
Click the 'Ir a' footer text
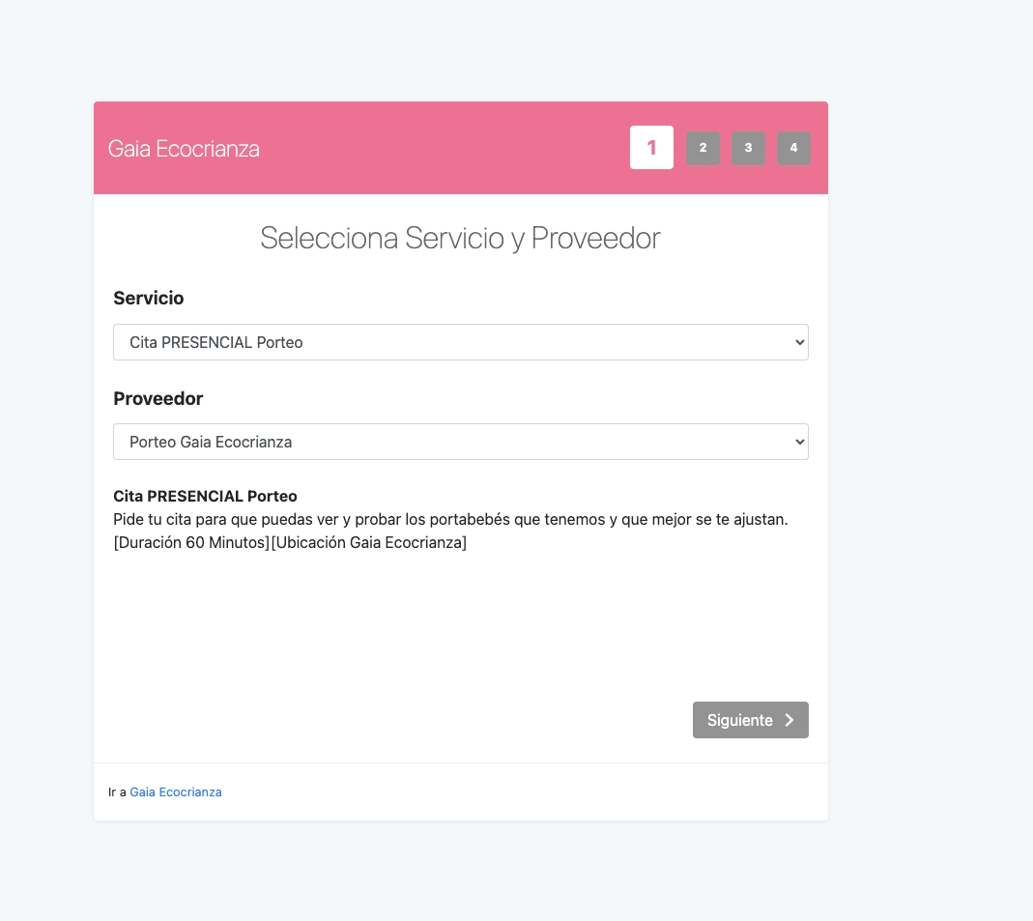pos(117,792)
